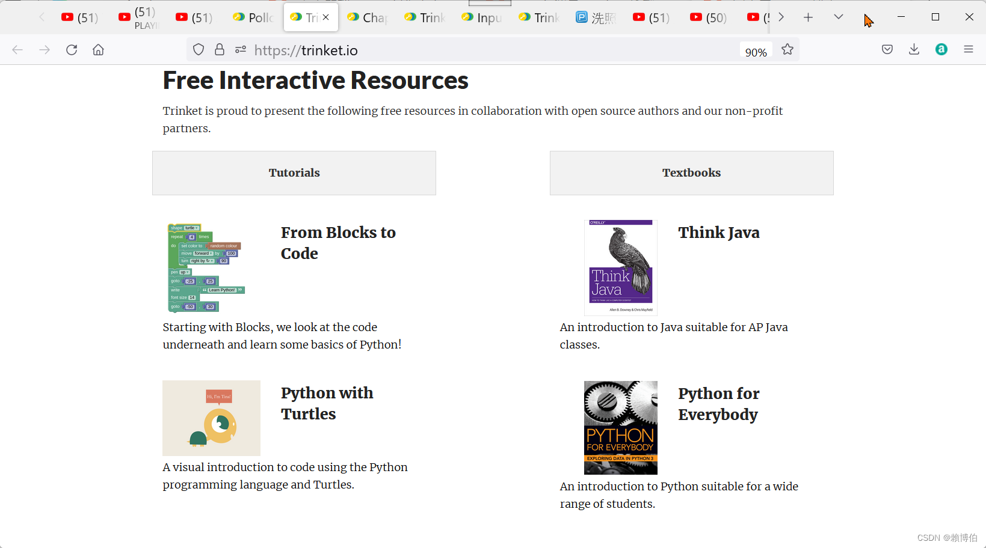
Task: Open Python with Turtles tutorial
Action: point(327,403)
